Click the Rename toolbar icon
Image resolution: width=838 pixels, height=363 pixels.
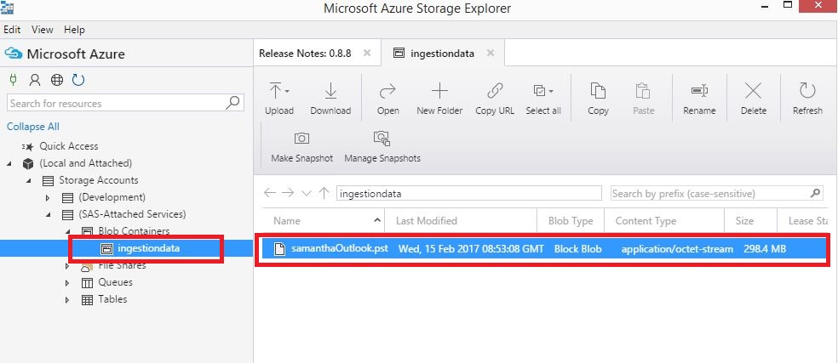click(x=699, y=91)
